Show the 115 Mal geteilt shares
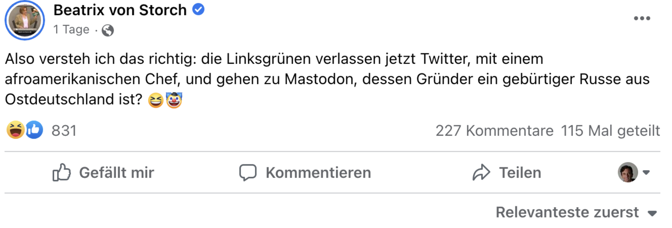Screen dimensions: 672x228 610,131
